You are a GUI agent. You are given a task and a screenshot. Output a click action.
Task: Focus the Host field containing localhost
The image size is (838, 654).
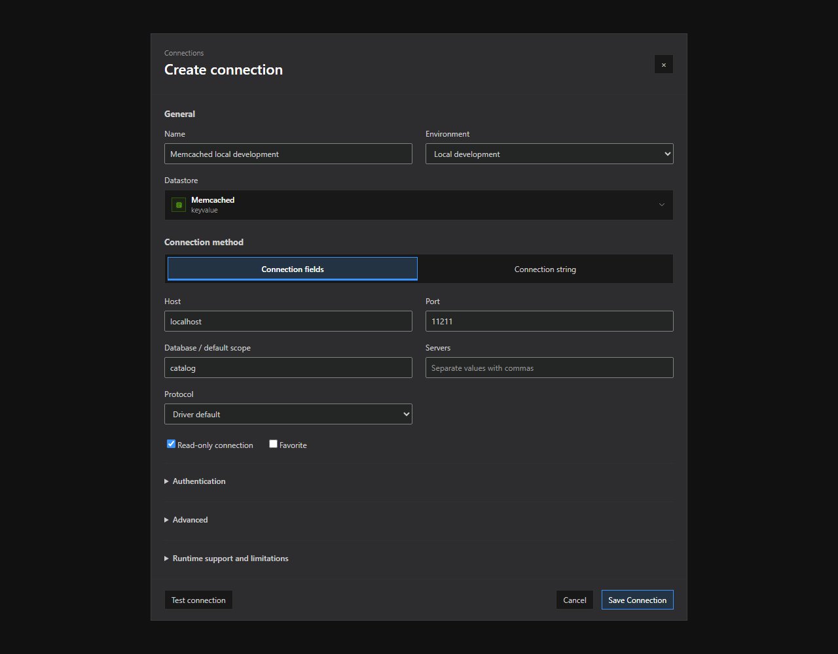coord(288,321)
